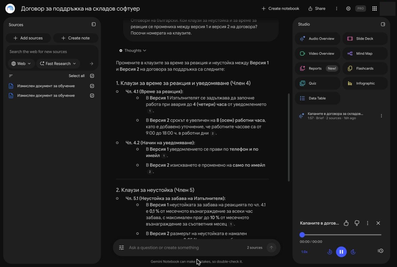Send the chat message arrow button
Viewport: 397px width, 267px height.
[271, 247]
